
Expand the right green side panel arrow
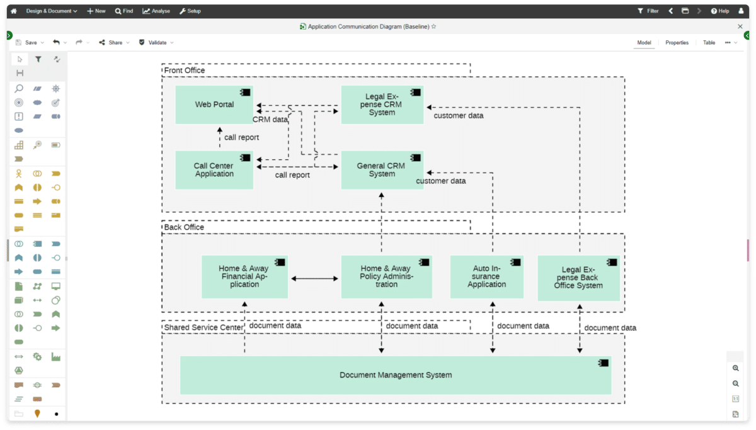coord(747,35)
